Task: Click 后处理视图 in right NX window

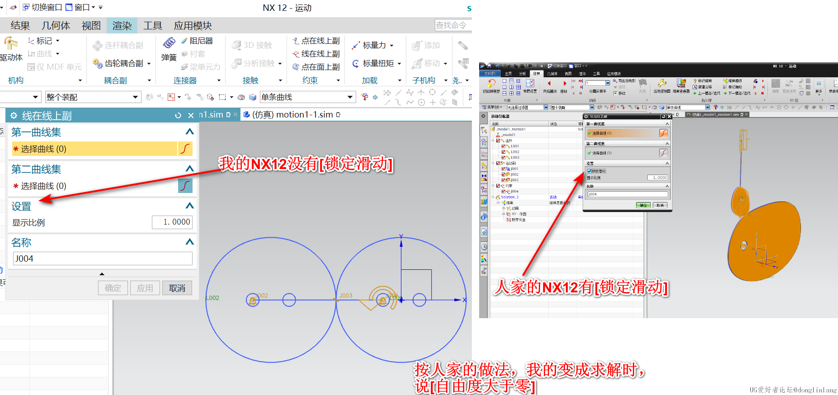Action: (x=662, y=86)
